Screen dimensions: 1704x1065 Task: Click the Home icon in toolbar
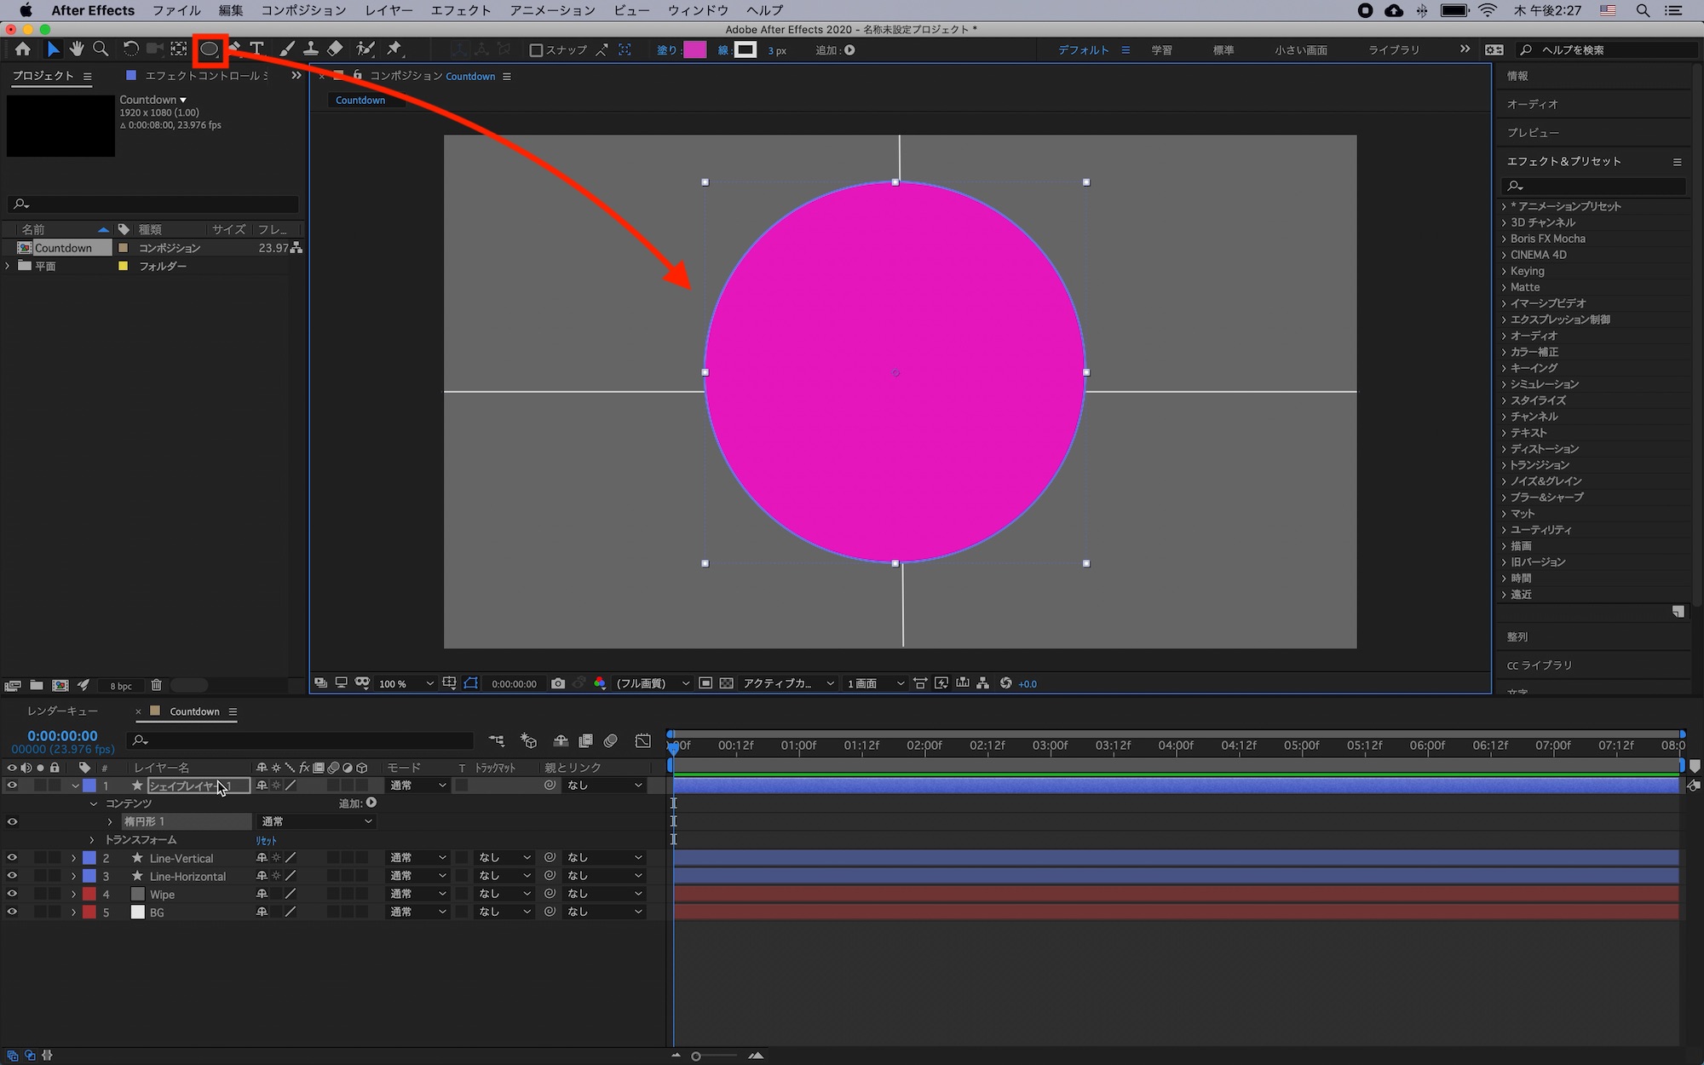coord(23,49)
